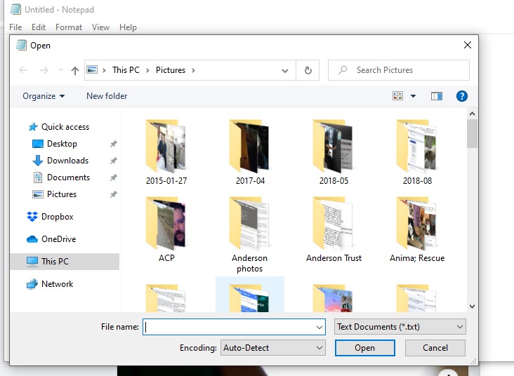Expand the chevron after Pictures breadcrumb
514x376 pixels.
pyautogui.click(x=193, y=70)
